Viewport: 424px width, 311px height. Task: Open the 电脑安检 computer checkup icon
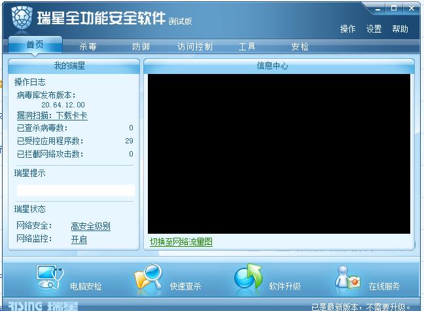click(50, 278)
